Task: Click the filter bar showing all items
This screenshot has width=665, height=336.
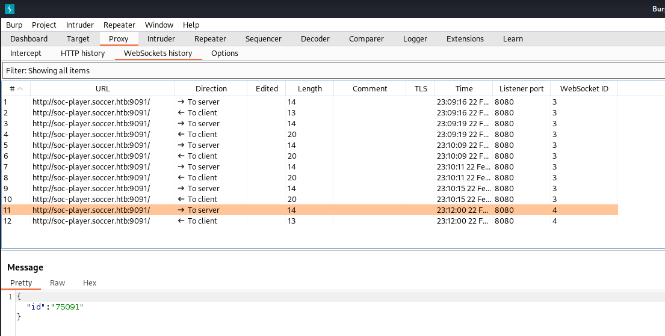Action: pos(331,70)
